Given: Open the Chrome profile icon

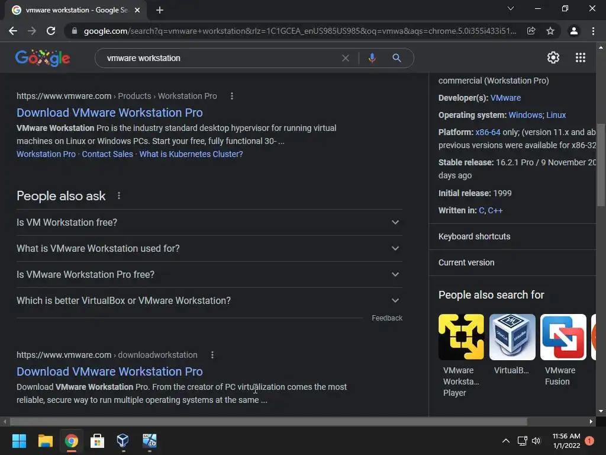Looking at the screenshot, I should (574, 31).
